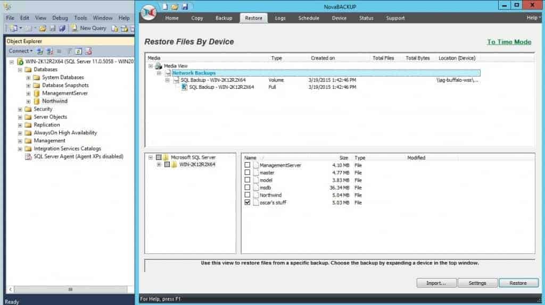Image resolution: width=545 pixels, height=305 pixels.
Task: Open the Tools menu in SSMS
Action: click(x=80, y=18)
